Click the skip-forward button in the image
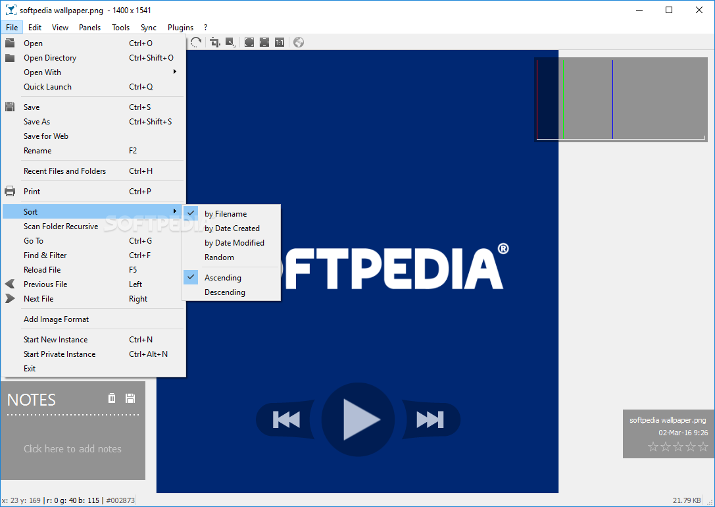Image resolution: width=715 pixels, height=507 pixels. coord(430,419)
